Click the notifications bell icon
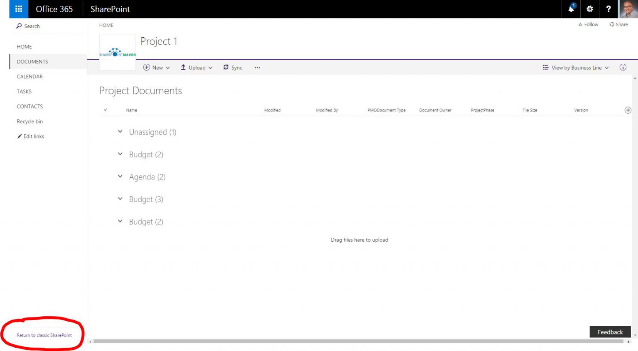The image size is (638, 351). (571, 9)
